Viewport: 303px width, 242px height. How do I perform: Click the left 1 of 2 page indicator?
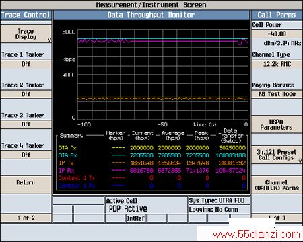tap(26, 218)
